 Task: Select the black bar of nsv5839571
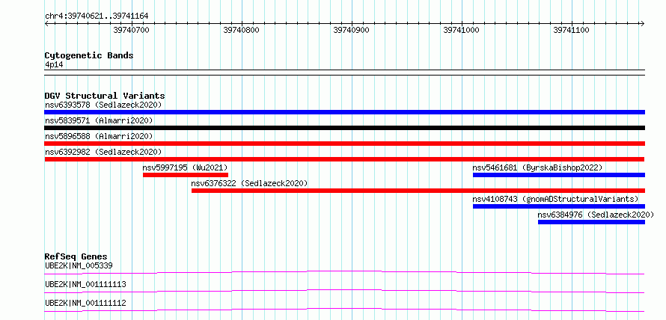344,128
